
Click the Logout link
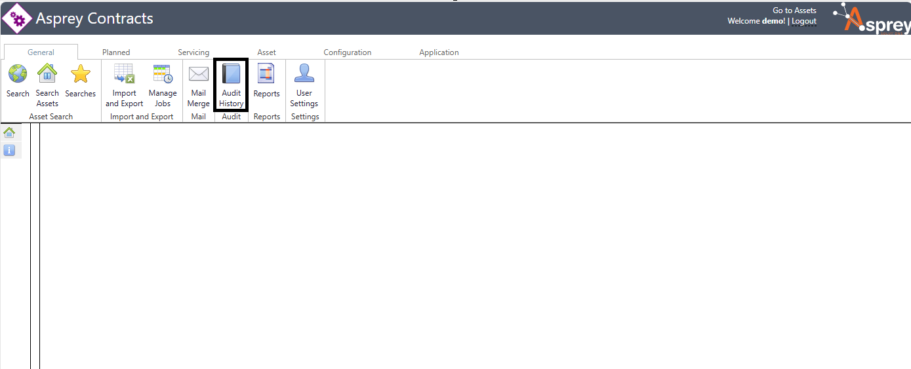[804, 21]
